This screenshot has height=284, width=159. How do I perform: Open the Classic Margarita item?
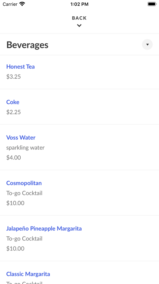[28, 274]
